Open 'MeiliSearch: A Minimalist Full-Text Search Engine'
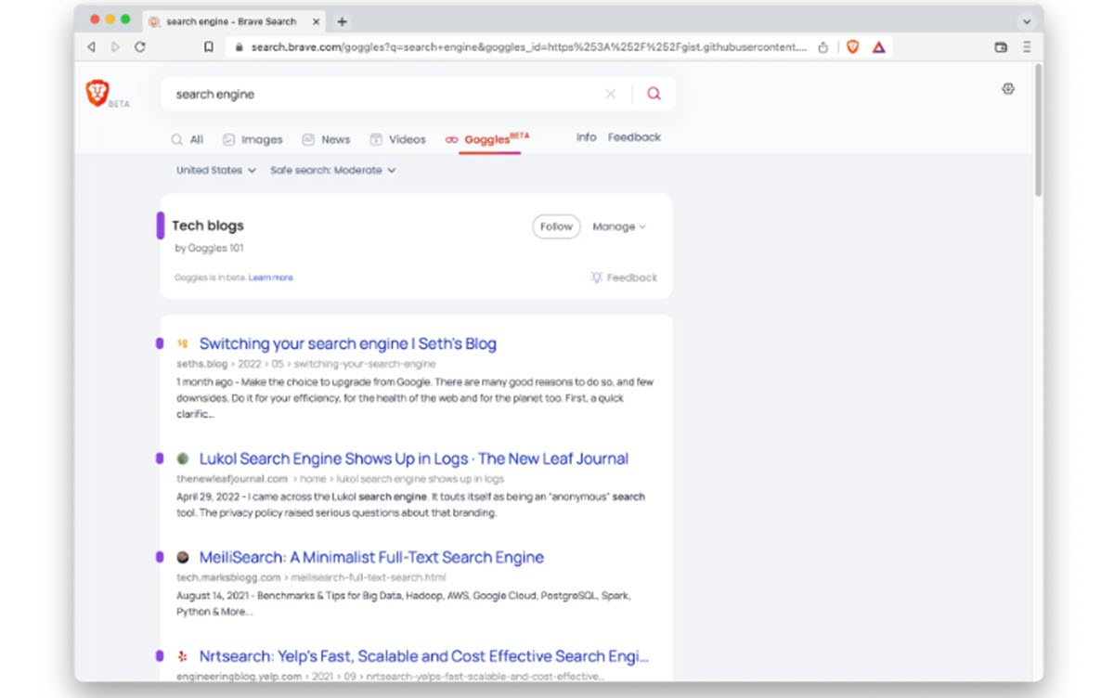 click(x=371, y=557)
